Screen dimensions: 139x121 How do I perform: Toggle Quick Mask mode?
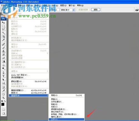click(4, 110)
